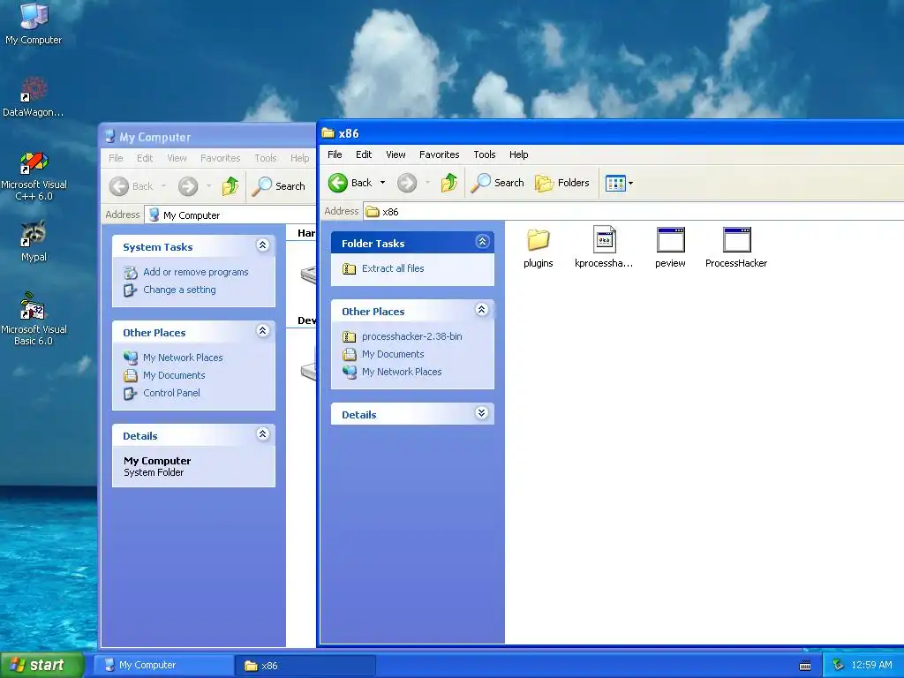
Task: Click the network tray icon beside clock
Action: click(839, 666)
